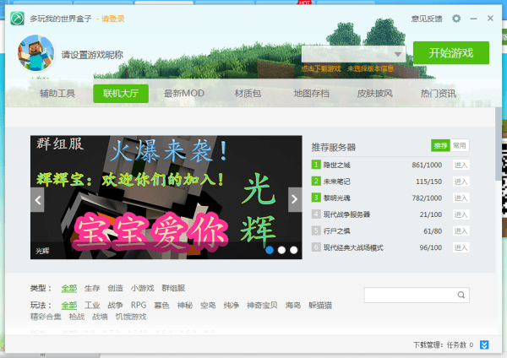Viewport: 507px width, 358px height.
Task: Expand the game version dropdown
Action: pyautogui.click(x=398, y=54)
